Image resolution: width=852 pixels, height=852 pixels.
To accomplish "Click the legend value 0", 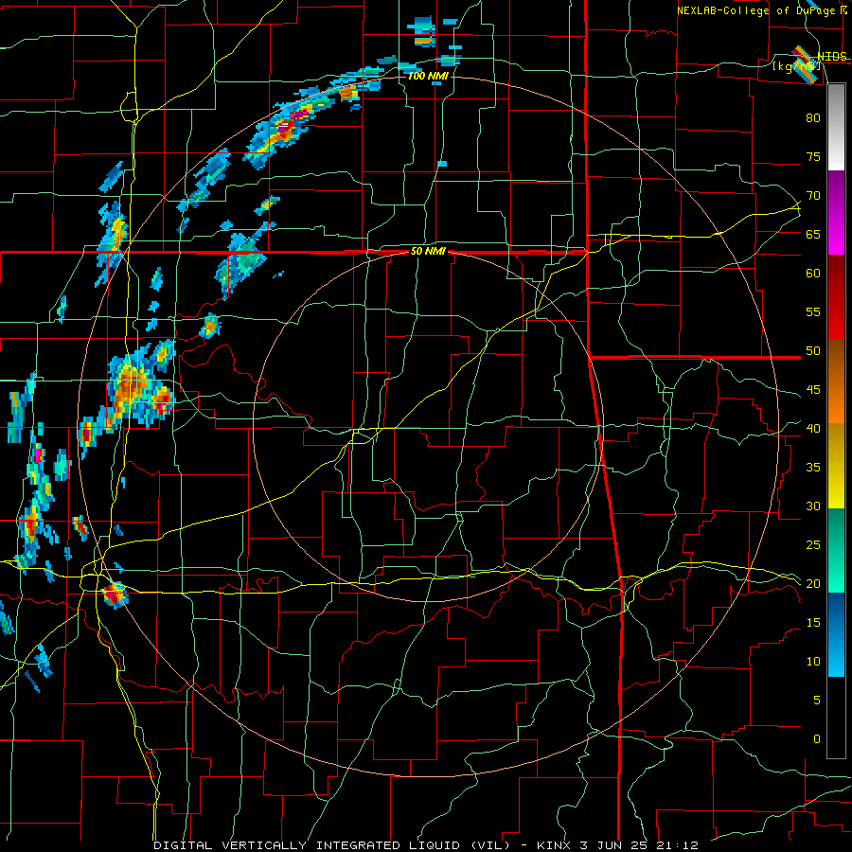I will (817, 739).
